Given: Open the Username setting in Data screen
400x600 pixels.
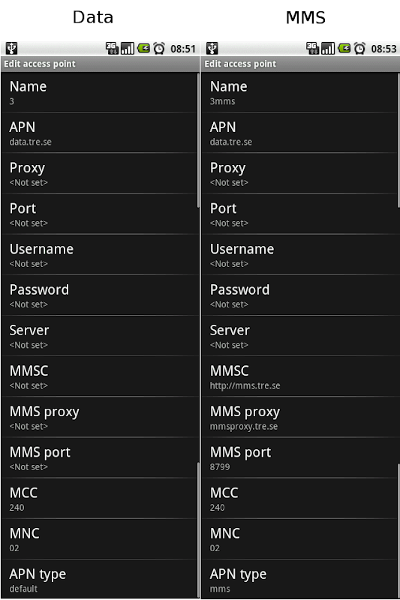Looking at the screenshot, I should pyautogui.click(x=99, y=255).
